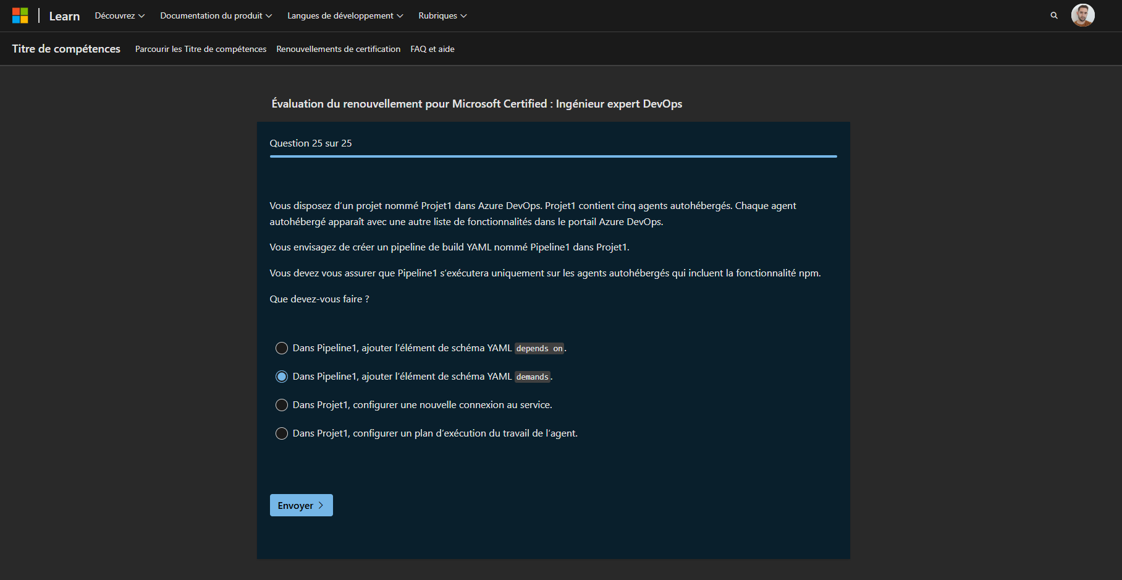This screenshot has width=1122, height=580.
Task: Select the radio button for the demands option
Action: click(x=282, y=376)
